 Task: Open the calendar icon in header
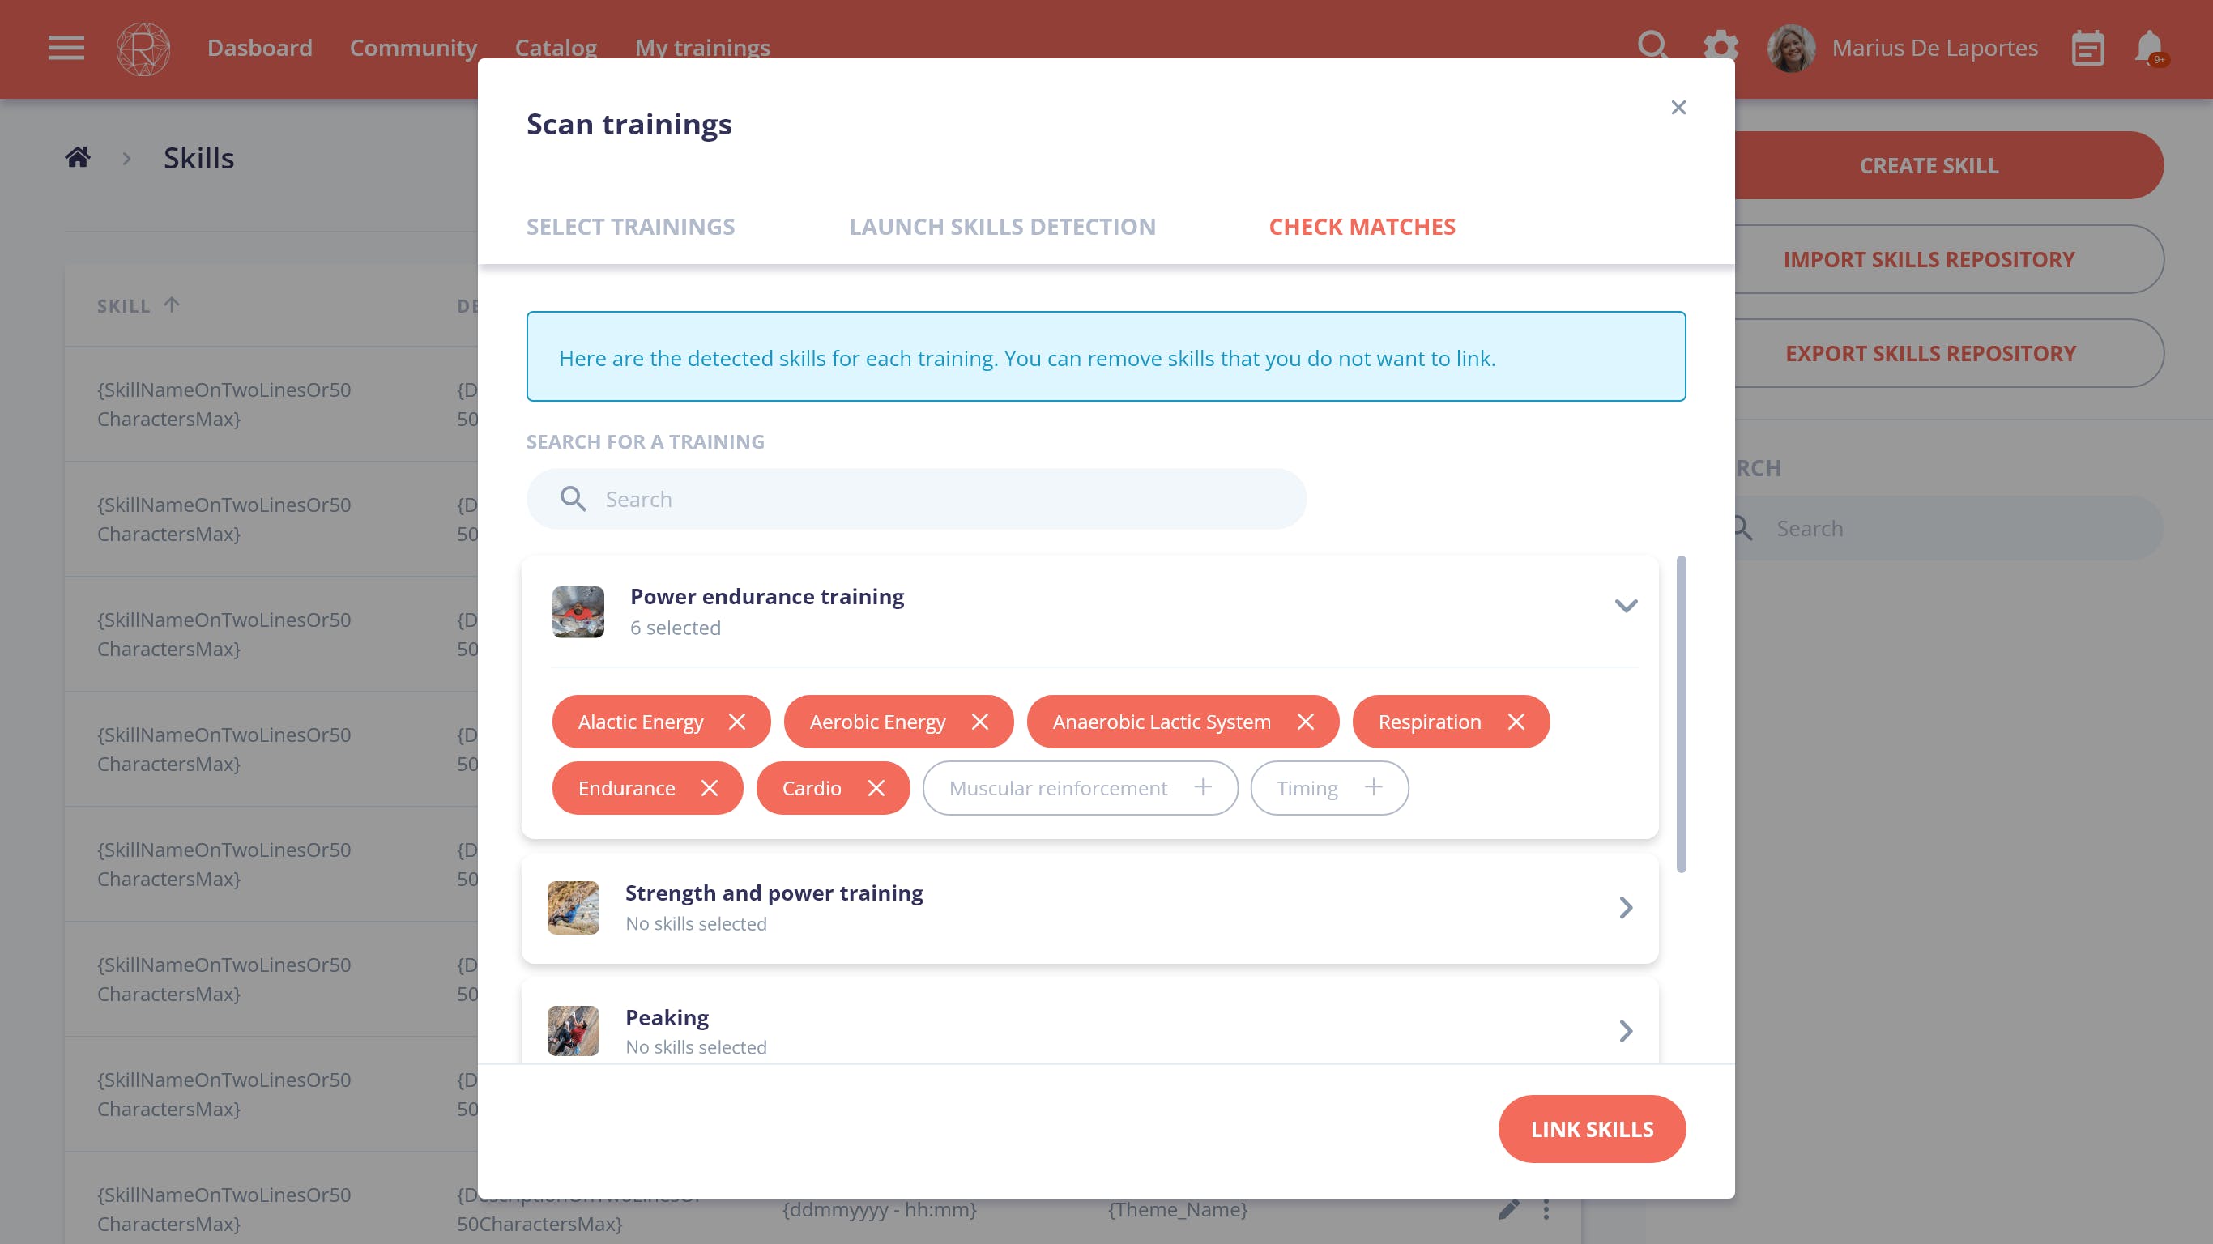tap(2087, 48)
